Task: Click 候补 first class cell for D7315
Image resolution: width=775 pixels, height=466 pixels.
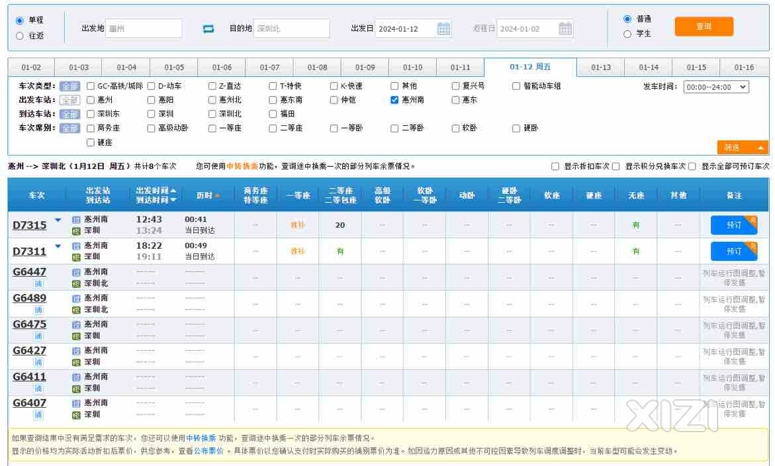Action: pos(298,225)
